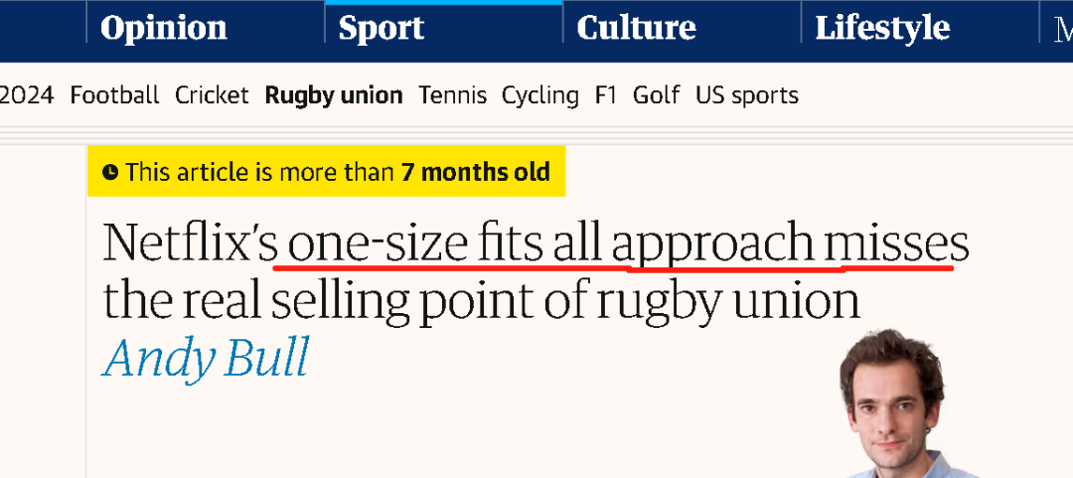The height and width of the screenshot is (478, 1073).
Task: Click the partially visible 2024 link
Action: pos(27,95)
